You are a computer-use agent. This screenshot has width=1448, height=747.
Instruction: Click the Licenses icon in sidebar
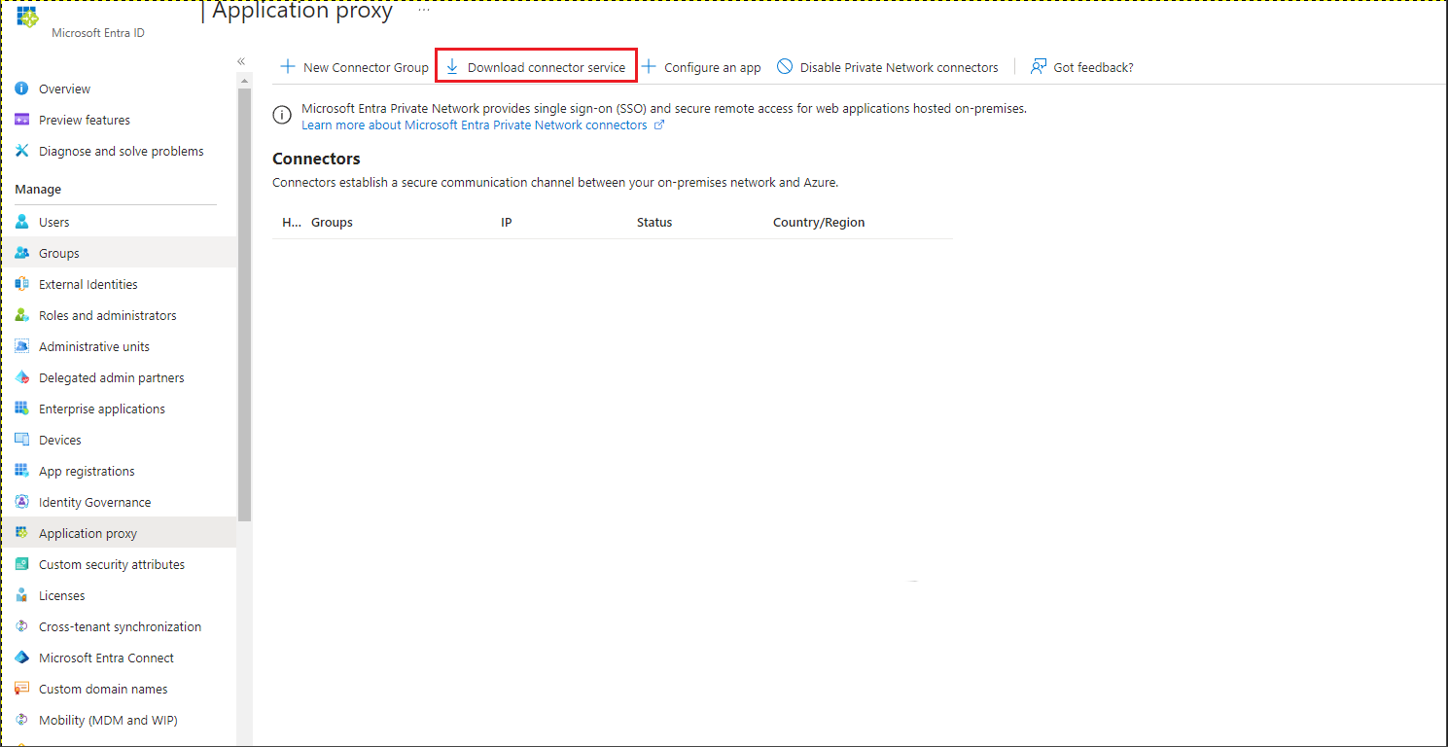pos(21,595)
